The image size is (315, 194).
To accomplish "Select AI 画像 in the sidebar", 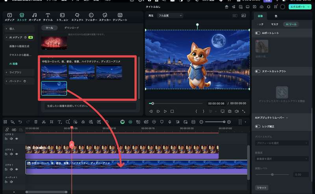I will tap(13, 64).
